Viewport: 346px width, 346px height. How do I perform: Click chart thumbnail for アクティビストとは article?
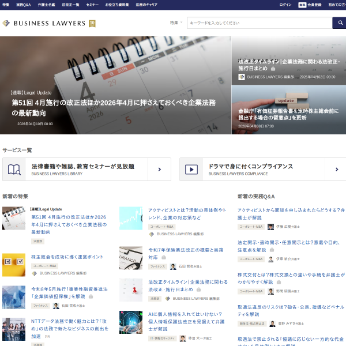point(131,218)
